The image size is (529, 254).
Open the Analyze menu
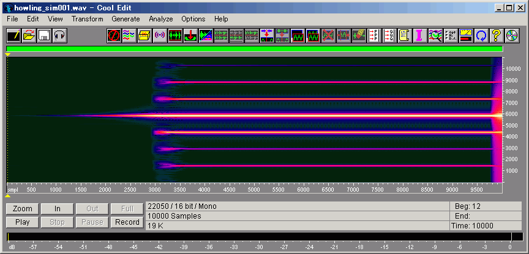pos(161,19)
